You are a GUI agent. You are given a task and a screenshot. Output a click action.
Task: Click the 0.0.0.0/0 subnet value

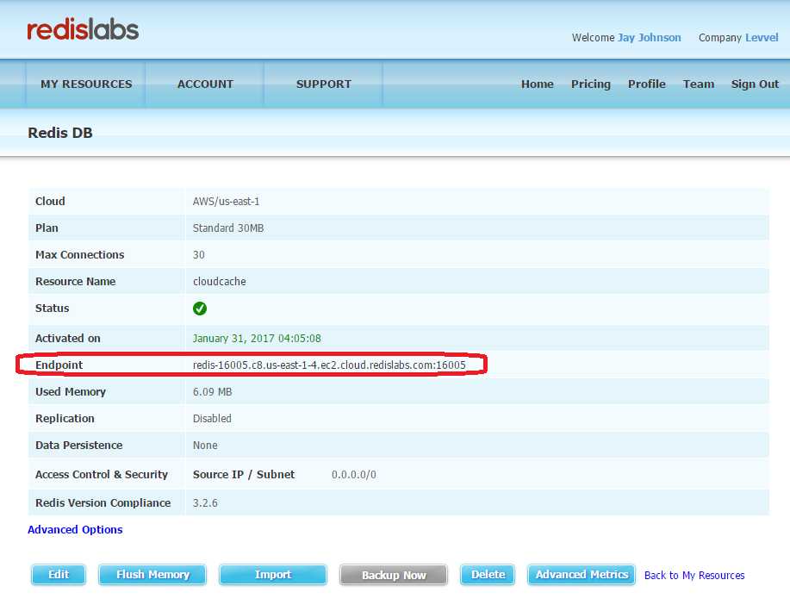pyautogui.click(x=354, y=475)
